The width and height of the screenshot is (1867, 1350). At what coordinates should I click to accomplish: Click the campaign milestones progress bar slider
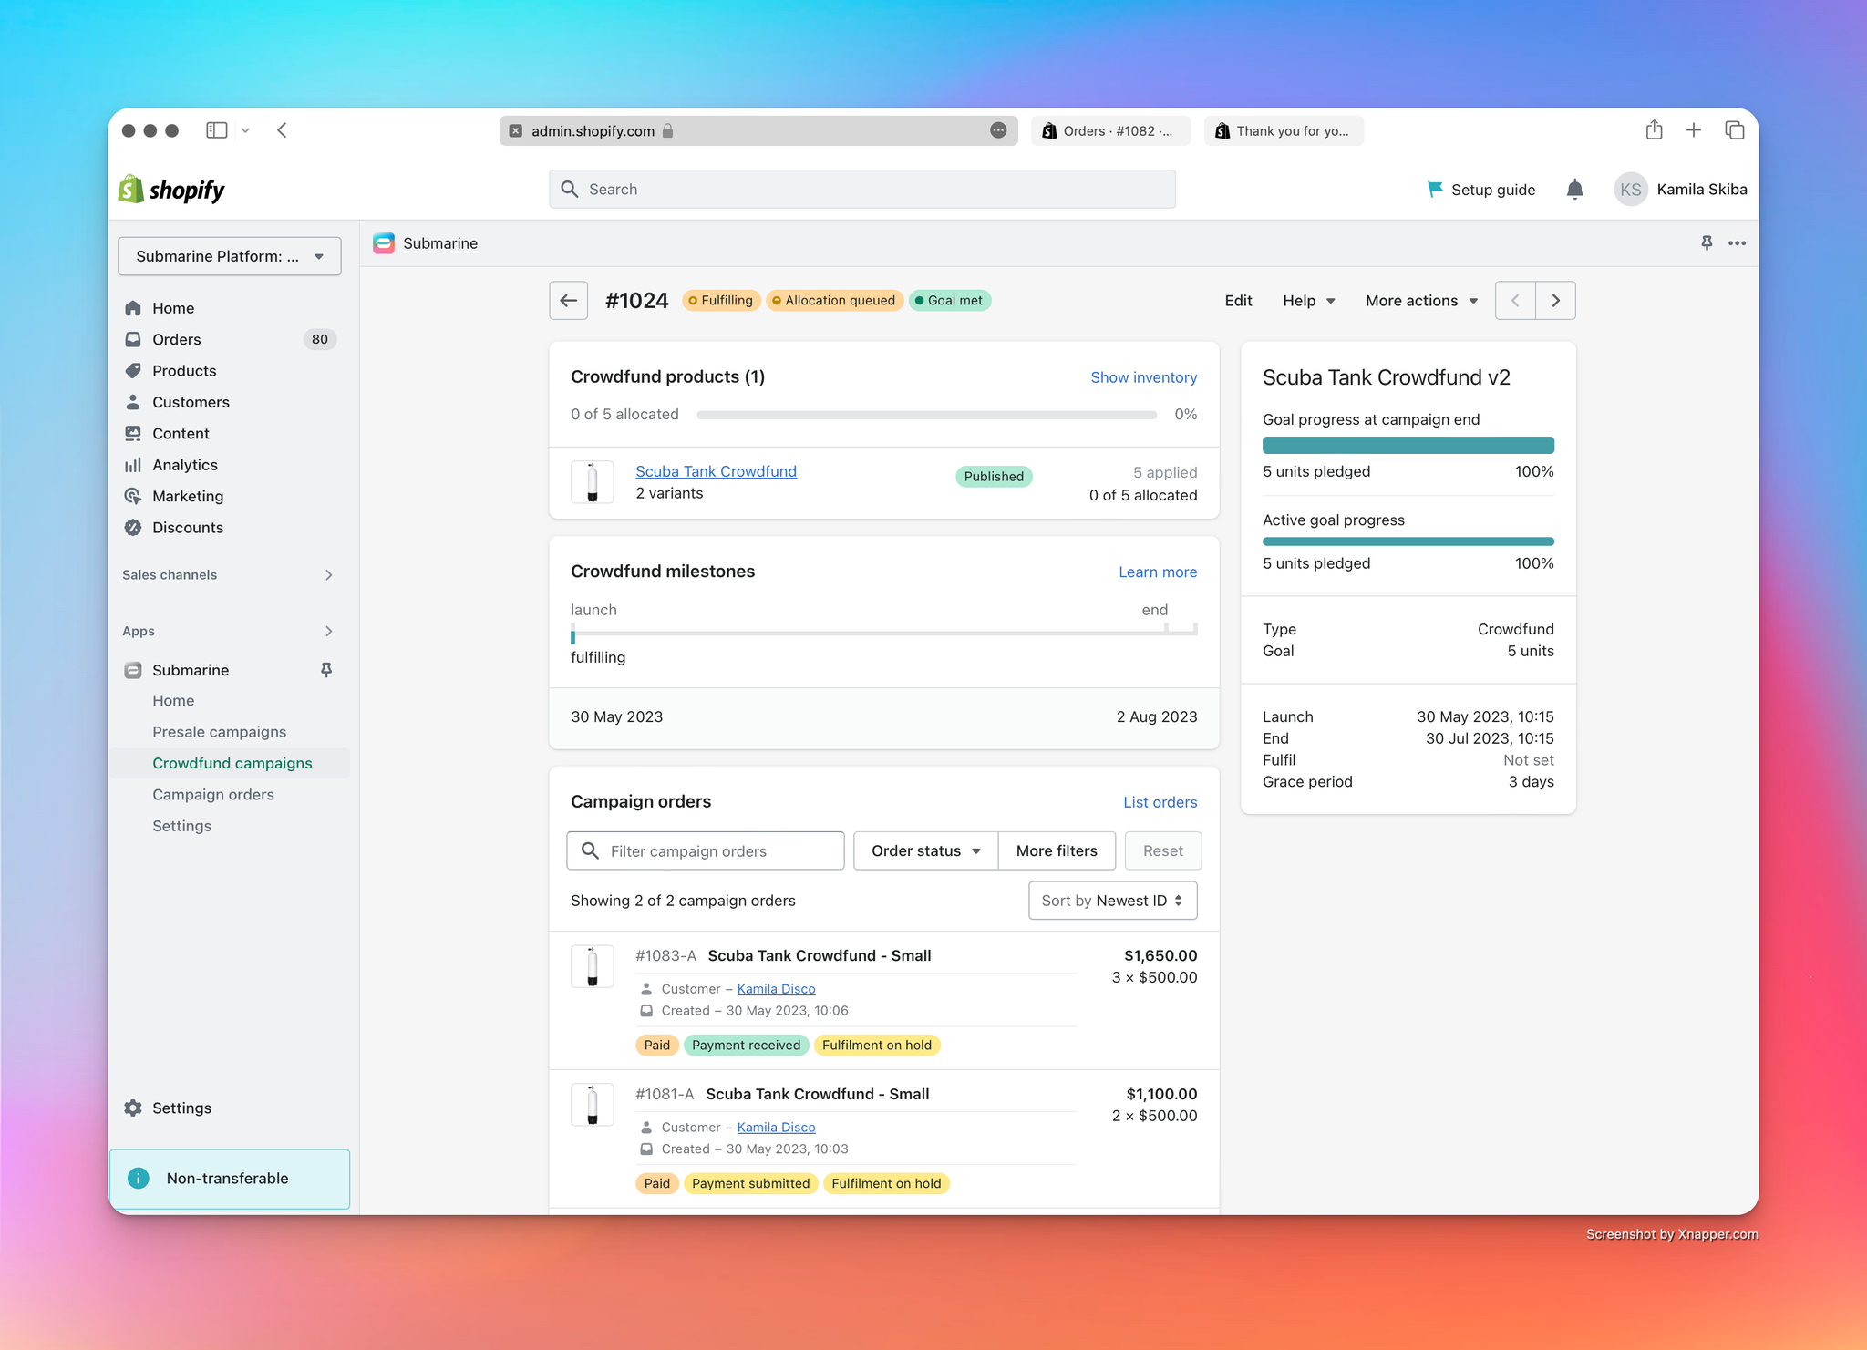(x=574, y=634)
